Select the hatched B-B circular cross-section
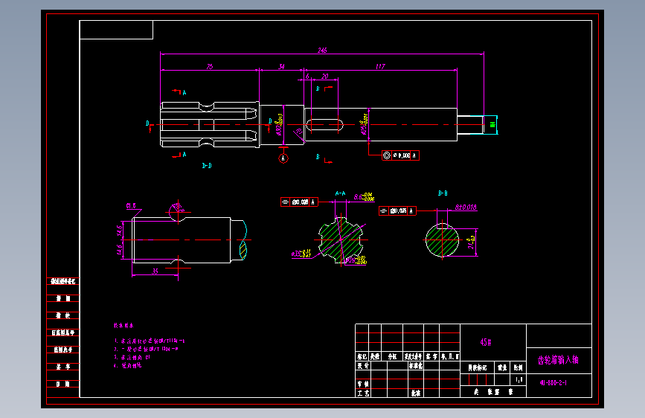 (442, 239)
